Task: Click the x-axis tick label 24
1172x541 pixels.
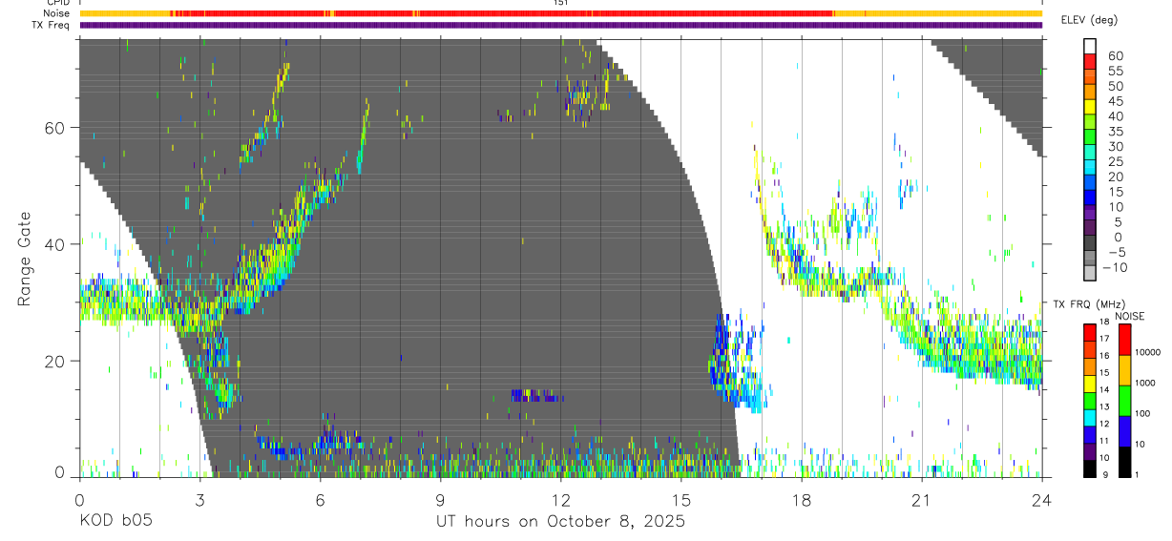Action: pos(1042,499)
